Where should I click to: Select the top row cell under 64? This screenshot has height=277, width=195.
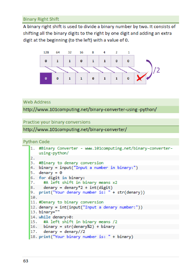(x=57, y=61)
